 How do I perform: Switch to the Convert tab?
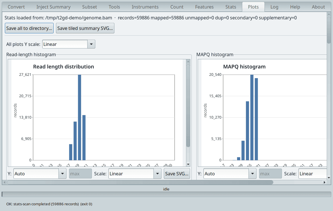coord(16,7)
